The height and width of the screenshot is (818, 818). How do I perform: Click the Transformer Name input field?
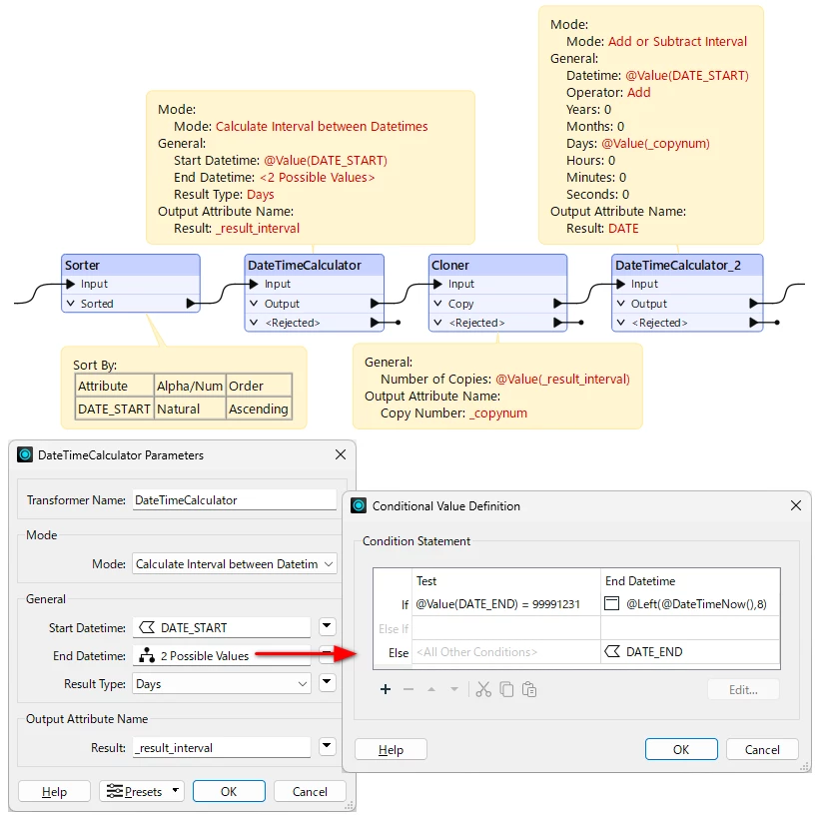pyautogui.click(x=235, y=499)
